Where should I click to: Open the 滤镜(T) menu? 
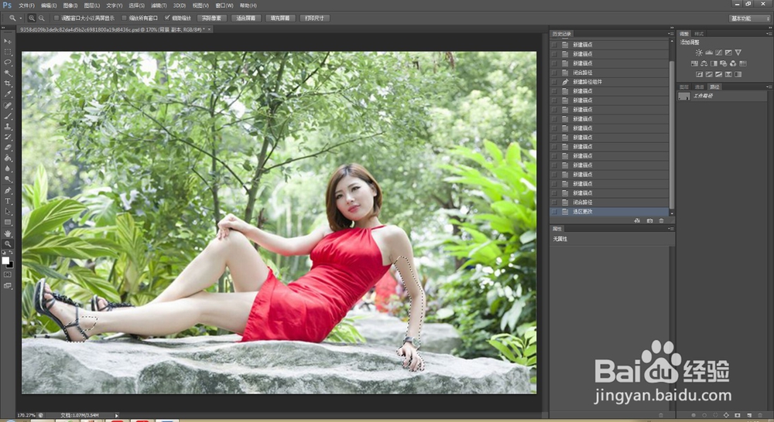tap(159, 5)
